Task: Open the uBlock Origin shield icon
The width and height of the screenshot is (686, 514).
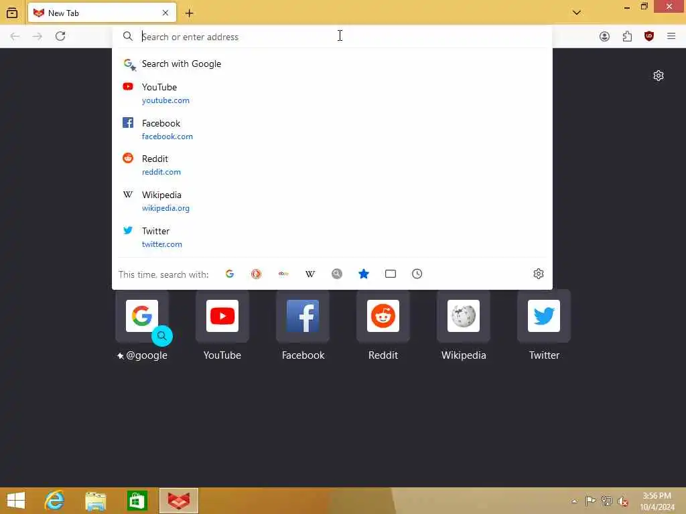Action: tap(648, 36)
